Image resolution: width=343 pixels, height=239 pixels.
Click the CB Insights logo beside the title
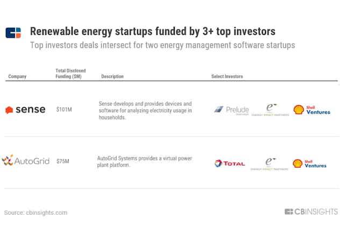click(13, 33)
